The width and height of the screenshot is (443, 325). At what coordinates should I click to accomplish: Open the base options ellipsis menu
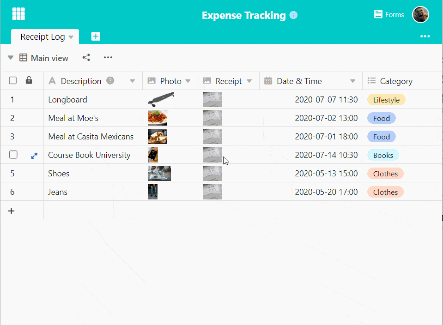(x=425, y=36)
